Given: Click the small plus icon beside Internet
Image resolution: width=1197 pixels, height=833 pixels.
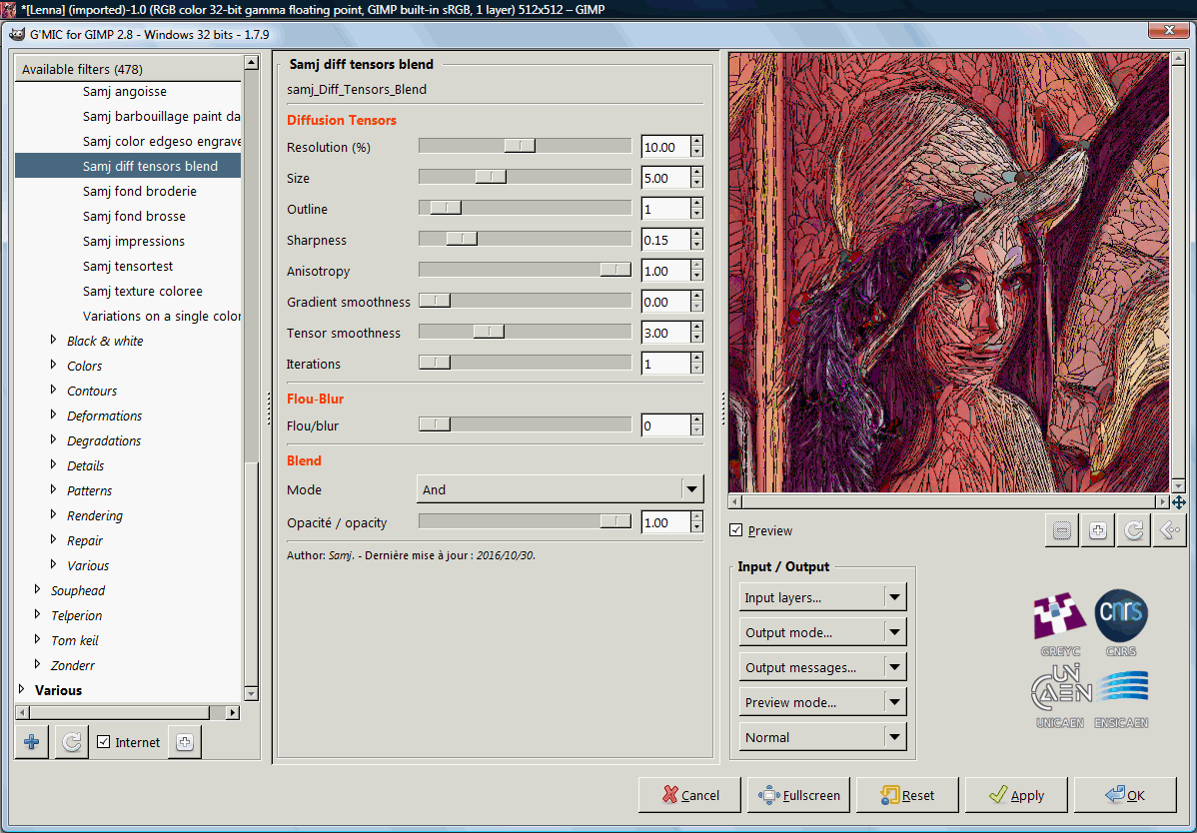Looking at the screenshot, I should [184, 742].
